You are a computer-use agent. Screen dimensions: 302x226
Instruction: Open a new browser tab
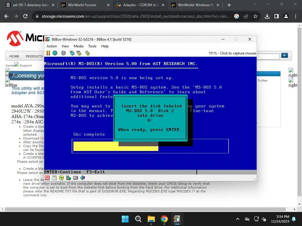(229, 5)
